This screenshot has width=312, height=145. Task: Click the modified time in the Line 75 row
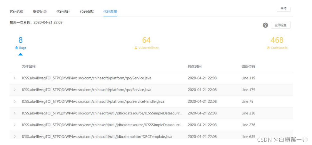(202, 101)
